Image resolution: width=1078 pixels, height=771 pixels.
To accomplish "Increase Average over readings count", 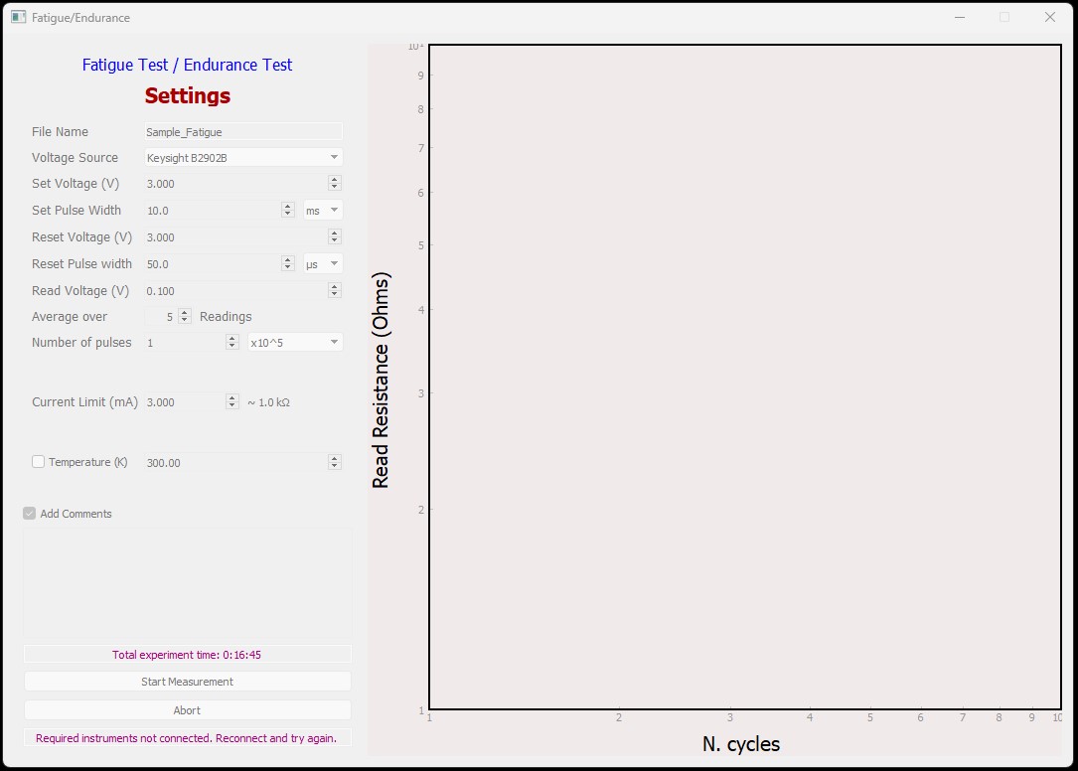I will [x=184, y=313].
